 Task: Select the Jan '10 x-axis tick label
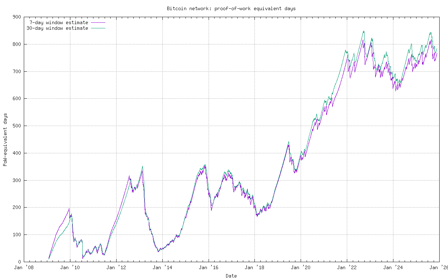pos(70,268)
